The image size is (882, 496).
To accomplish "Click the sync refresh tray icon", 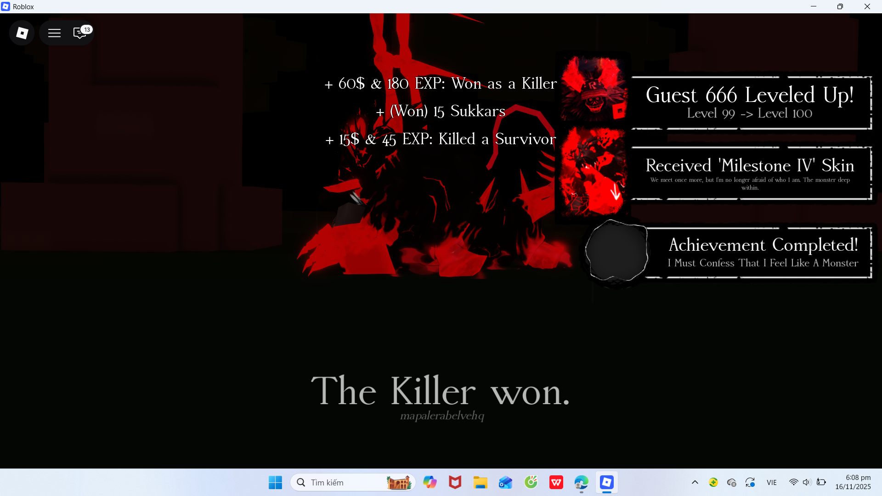I will [750, 482].
